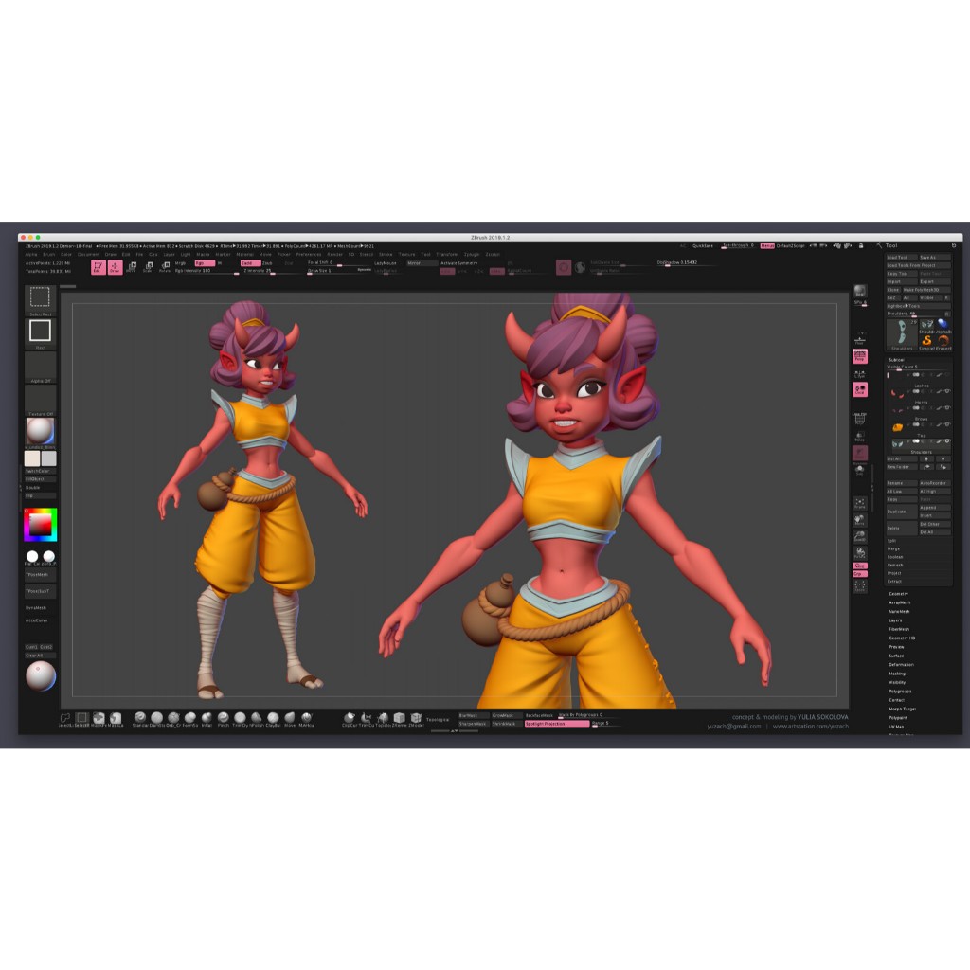Click Make PolyMesh3D button
Screen dimensions: 970x970
point(926,290)
